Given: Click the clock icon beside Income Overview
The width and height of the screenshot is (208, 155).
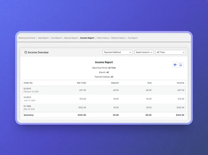Looking at the screenshot, I should pos(26,52).
